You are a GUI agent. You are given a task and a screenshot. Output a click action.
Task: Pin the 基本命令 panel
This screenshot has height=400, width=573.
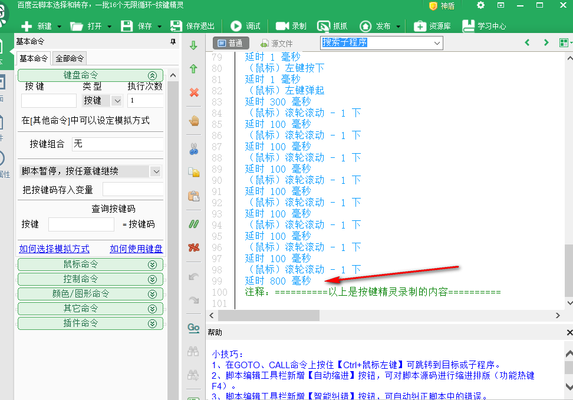pyautogui.click(x=173, y=42)
